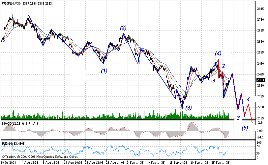Click the minor wave 3 label
This screenshot has width=268, height=165.
coord(238,118)
